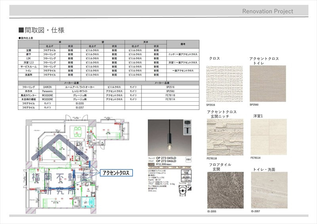Click the '室内仕上表' table caption
The image size is (317, 224).
coord(26,38)
